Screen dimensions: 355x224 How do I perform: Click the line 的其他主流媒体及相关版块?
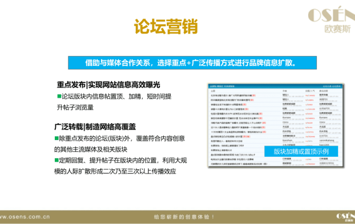pyautogui.click(x=90, y=149)
